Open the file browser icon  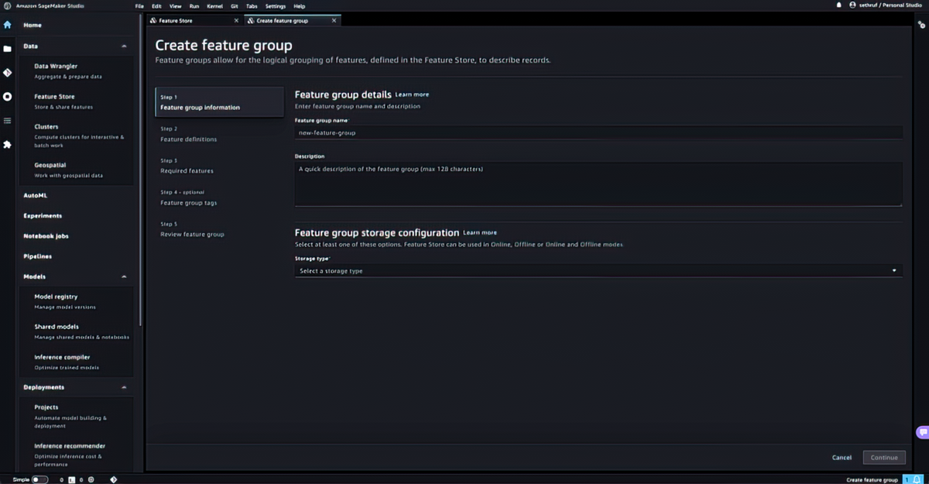(x=8, y=48)
